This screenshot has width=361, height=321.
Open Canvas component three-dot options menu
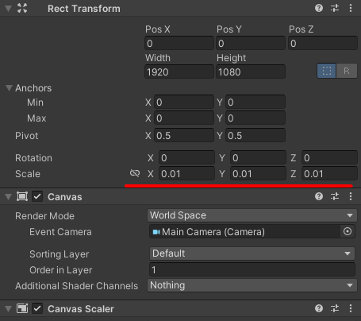(351, 196)
